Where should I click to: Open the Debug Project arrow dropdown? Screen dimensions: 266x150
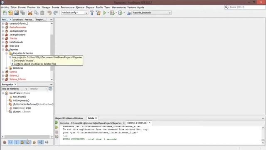pos(116,13)
